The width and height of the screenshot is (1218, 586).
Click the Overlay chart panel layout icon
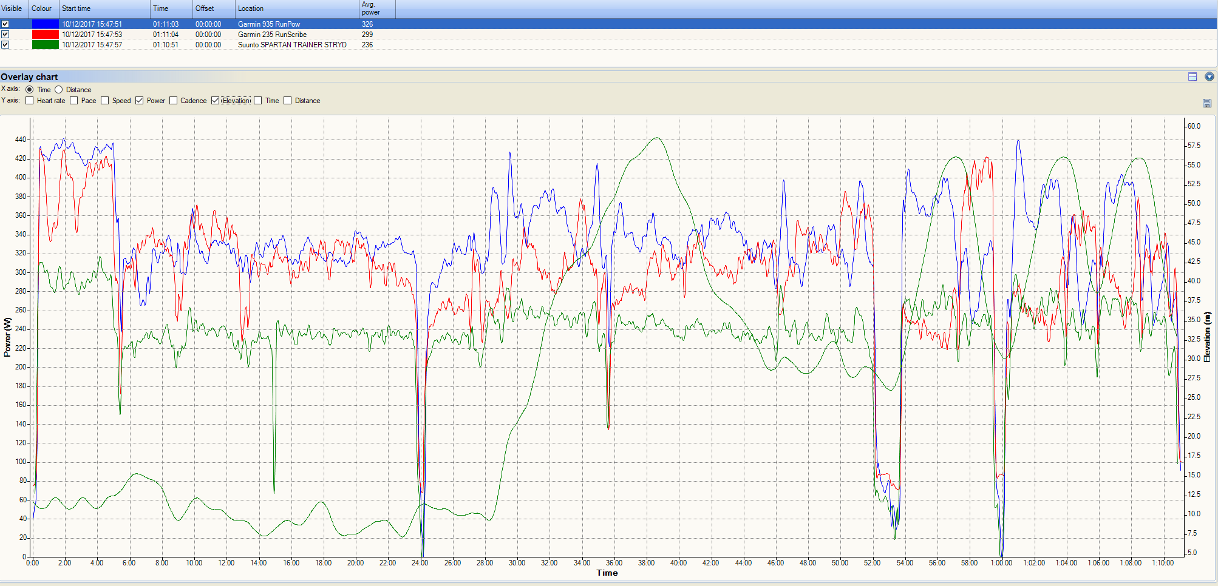(1192, 76)
